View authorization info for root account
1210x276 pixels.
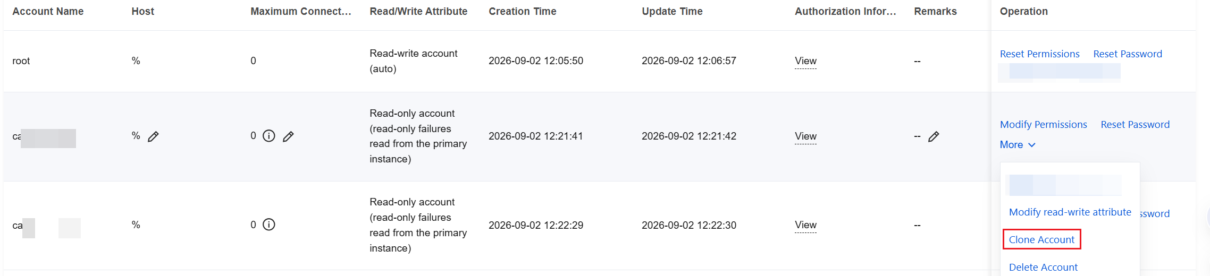pyautogui.click(x=805, y=61)
